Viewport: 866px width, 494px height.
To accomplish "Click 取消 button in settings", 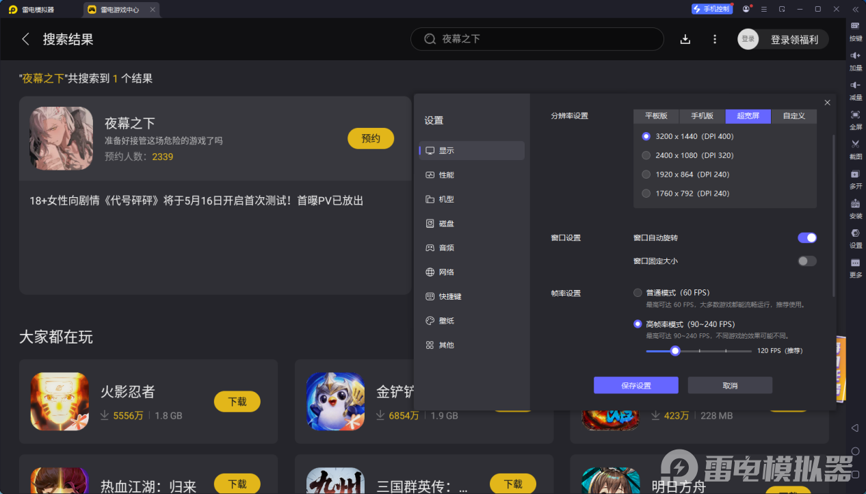I will (x=730, y=385).
